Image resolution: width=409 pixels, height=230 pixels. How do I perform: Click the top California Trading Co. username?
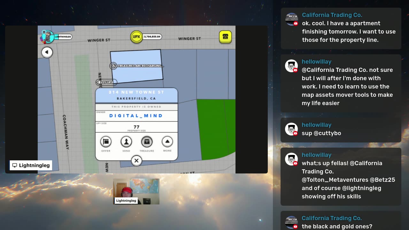coord(332,15)
